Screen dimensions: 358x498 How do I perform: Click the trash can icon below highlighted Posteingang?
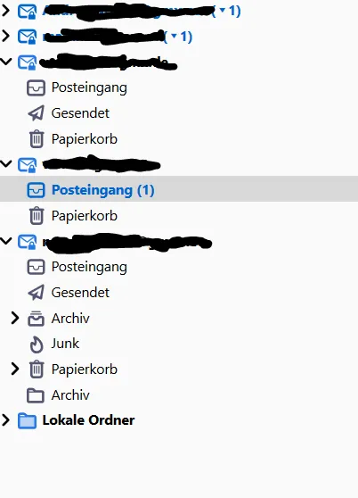37,216
